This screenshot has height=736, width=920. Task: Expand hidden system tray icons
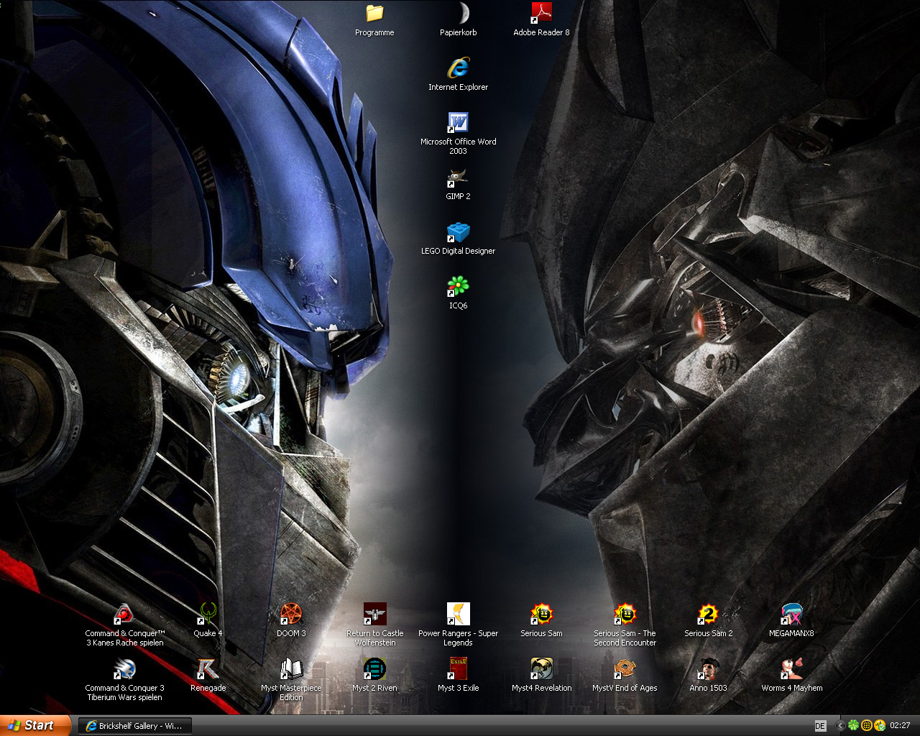(x=839, y=726)
